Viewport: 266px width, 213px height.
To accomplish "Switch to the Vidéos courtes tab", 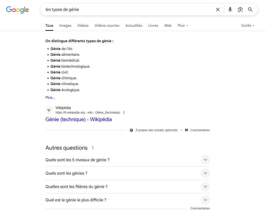I will [107, 26].
